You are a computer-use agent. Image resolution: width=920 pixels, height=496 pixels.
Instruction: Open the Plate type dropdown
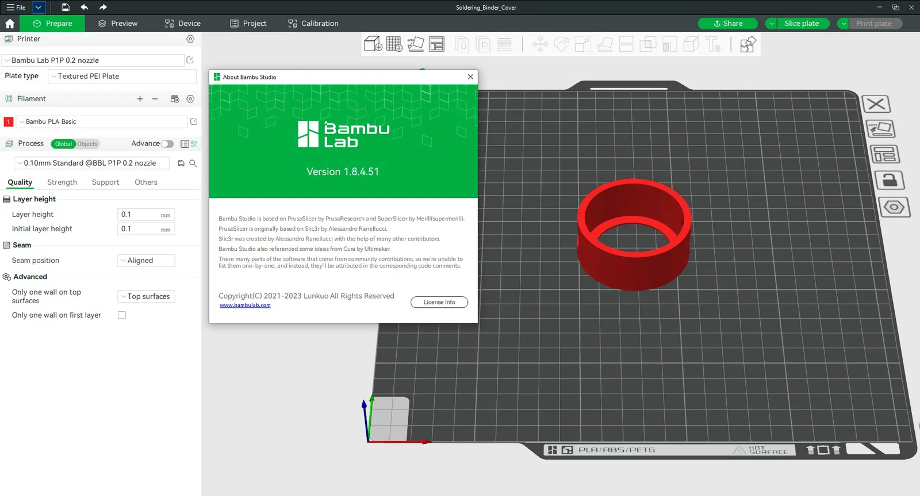[x=122, y=77]
